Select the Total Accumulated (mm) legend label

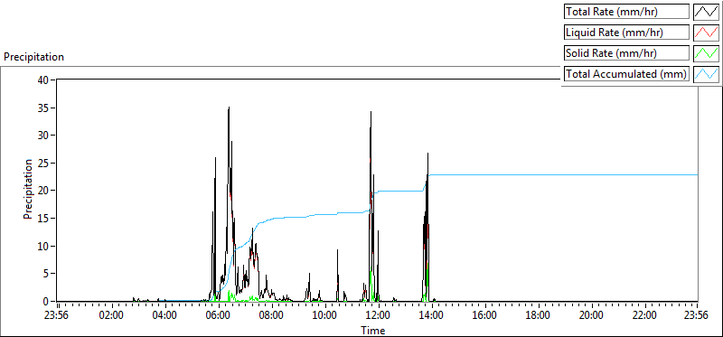click(626, 73)
